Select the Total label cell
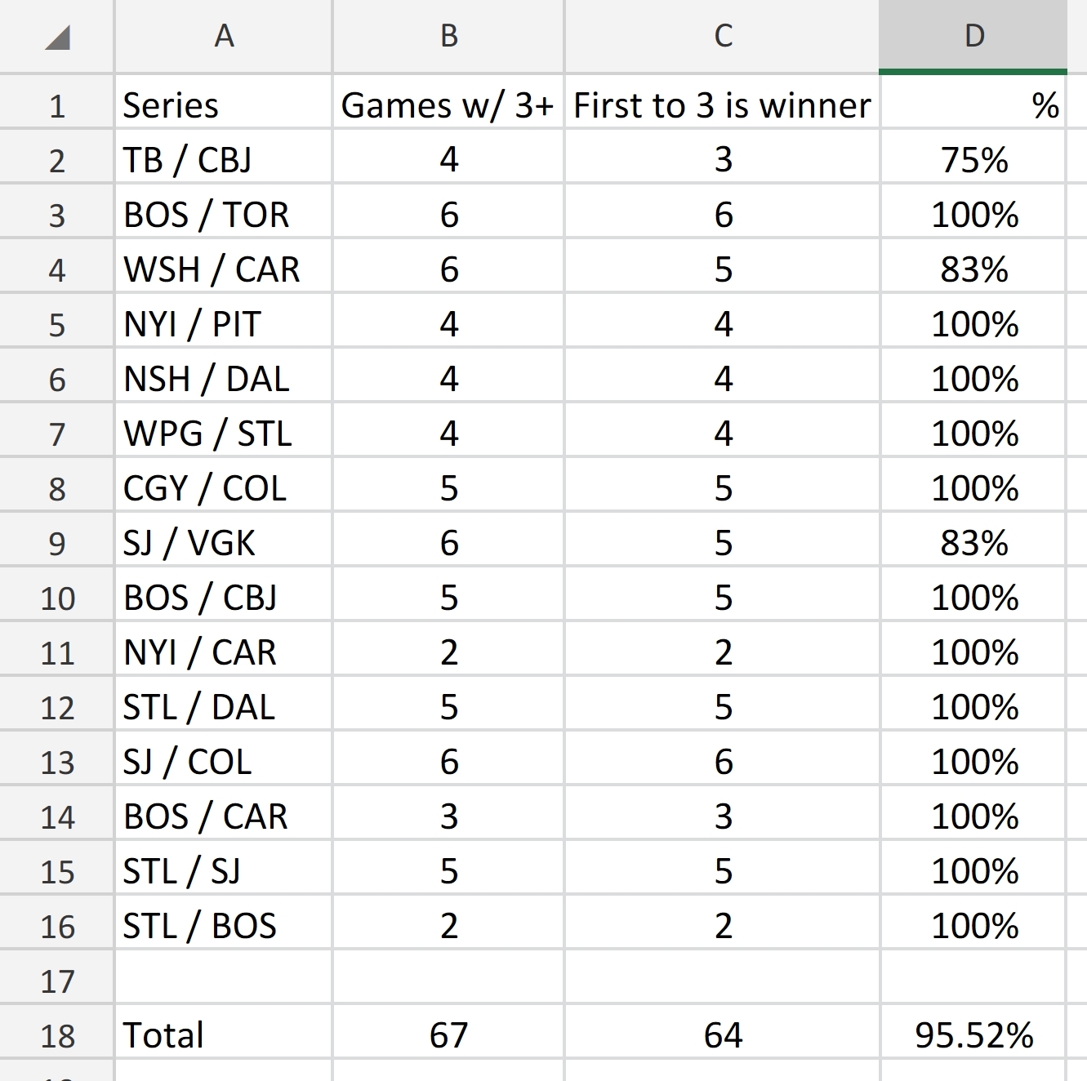 click(222, 1034)
